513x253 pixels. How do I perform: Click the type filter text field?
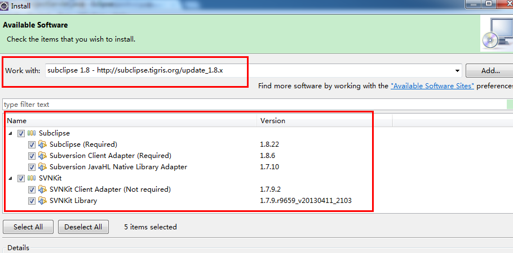click(254, 105)
